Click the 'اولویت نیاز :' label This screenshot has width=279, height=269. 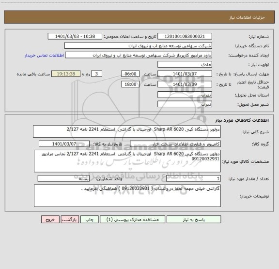click(258, 65)
